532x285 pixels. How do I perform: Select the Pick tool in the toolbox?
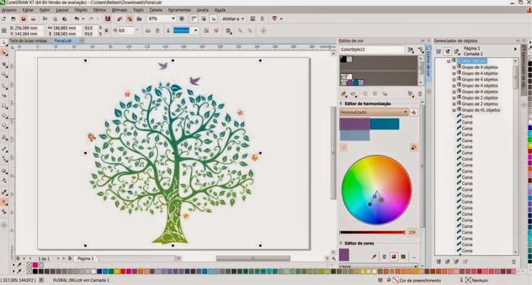click(4, 43)
